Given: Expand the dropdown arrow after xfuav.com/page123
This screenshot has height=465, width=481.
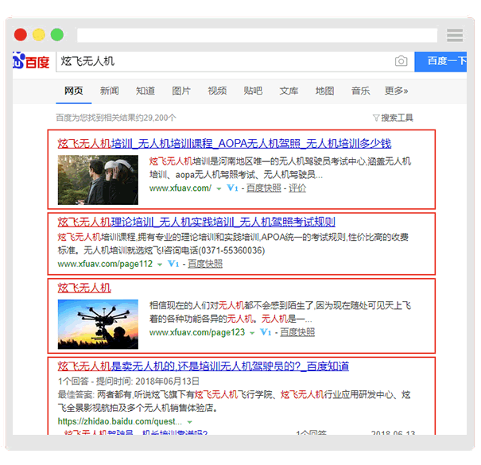Looking at the screenshot, I should point(252,333).
